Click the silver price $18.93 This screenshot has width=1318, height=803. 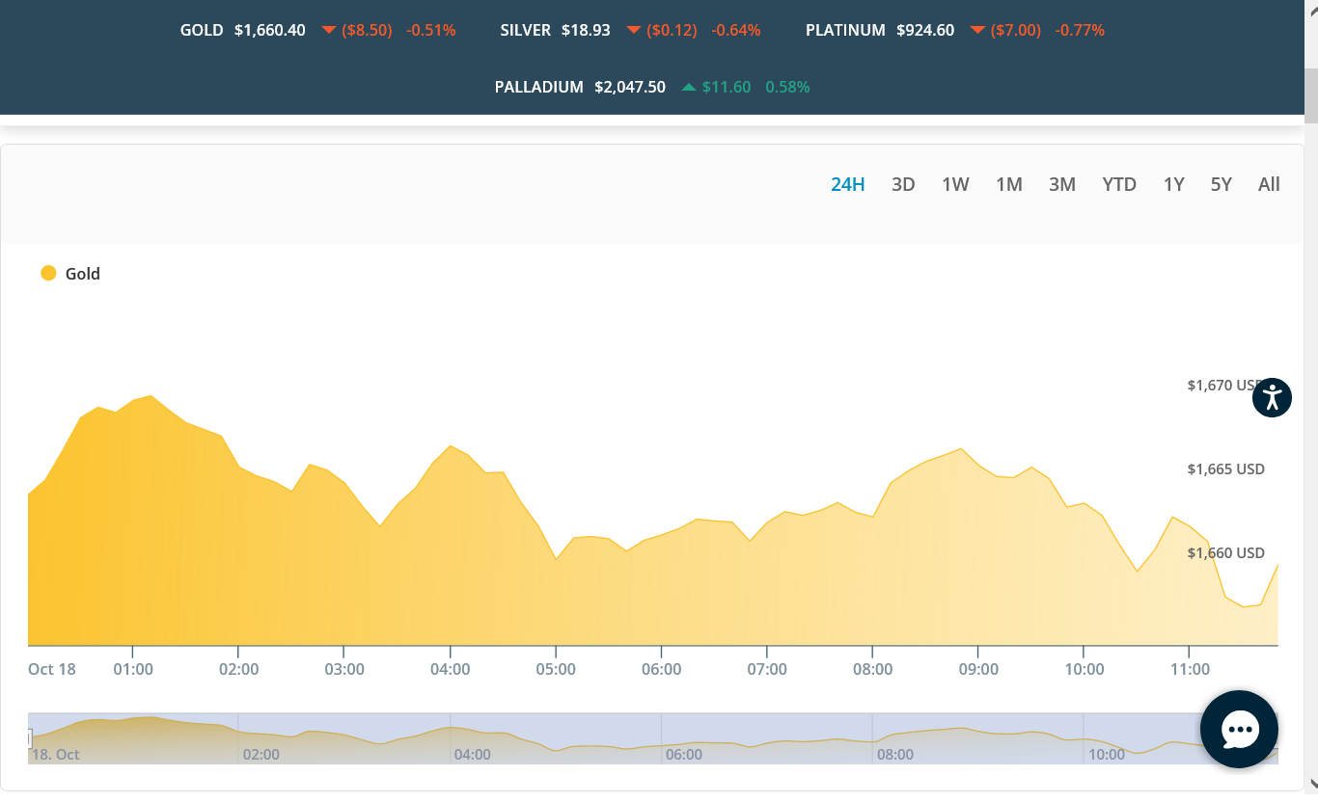tap(586, 31)
